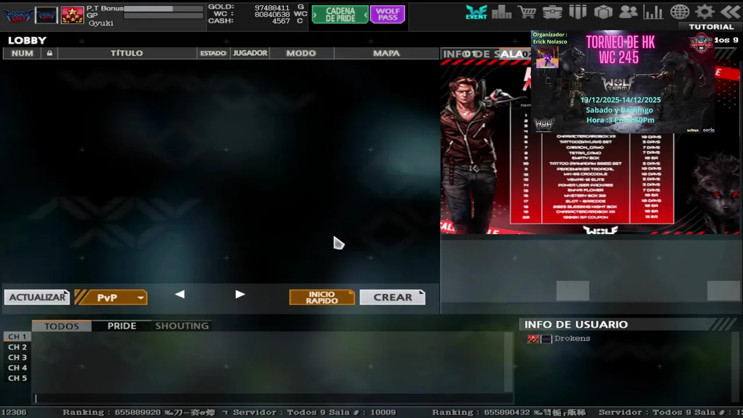This screenshot has width=743, height=418.
Task: Click the GP progress bar
Action: click(163, 16)
